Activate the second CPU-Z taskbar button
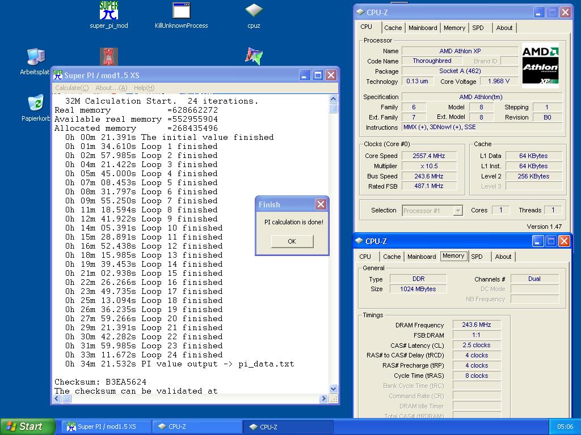 pyautogui.click(x=288, y=427)
